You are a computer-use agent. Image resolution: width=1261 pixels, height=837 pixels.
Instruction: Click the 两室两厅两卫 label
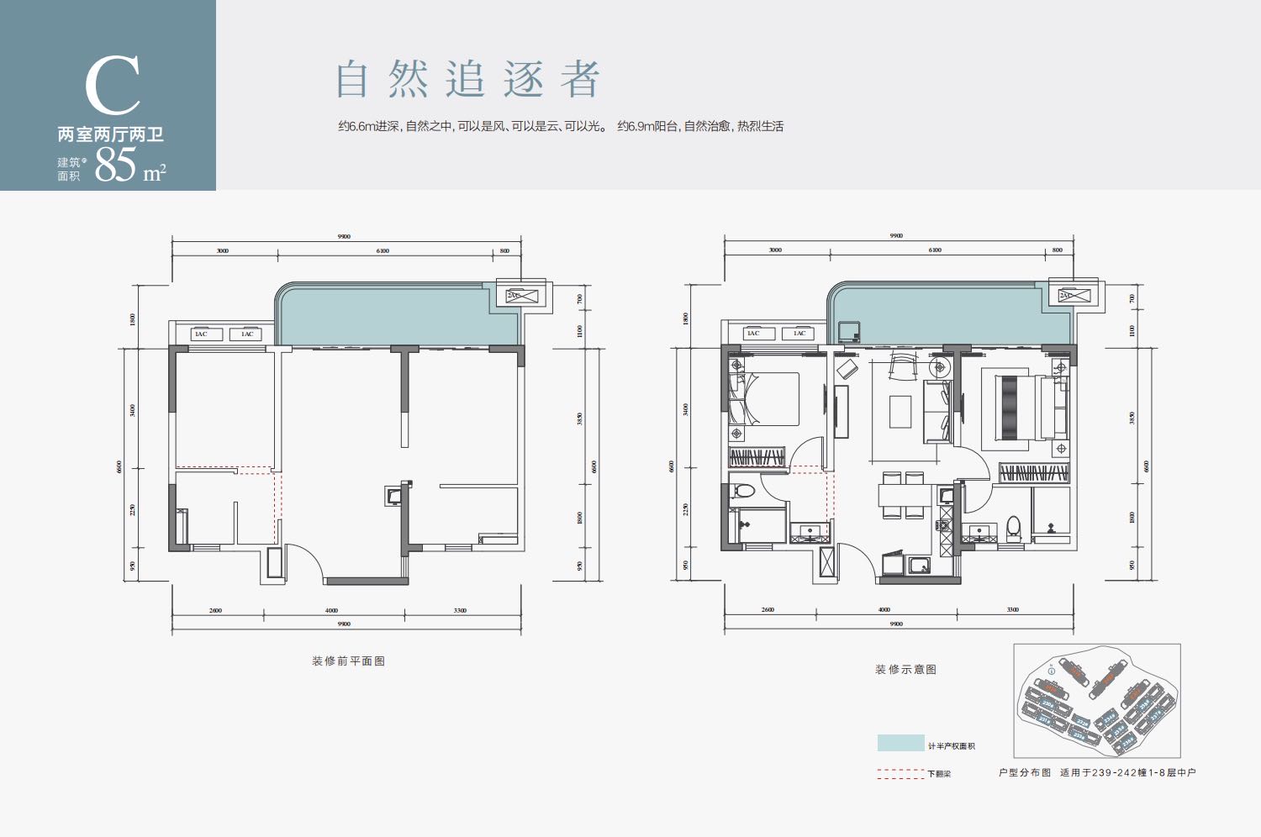110,134
